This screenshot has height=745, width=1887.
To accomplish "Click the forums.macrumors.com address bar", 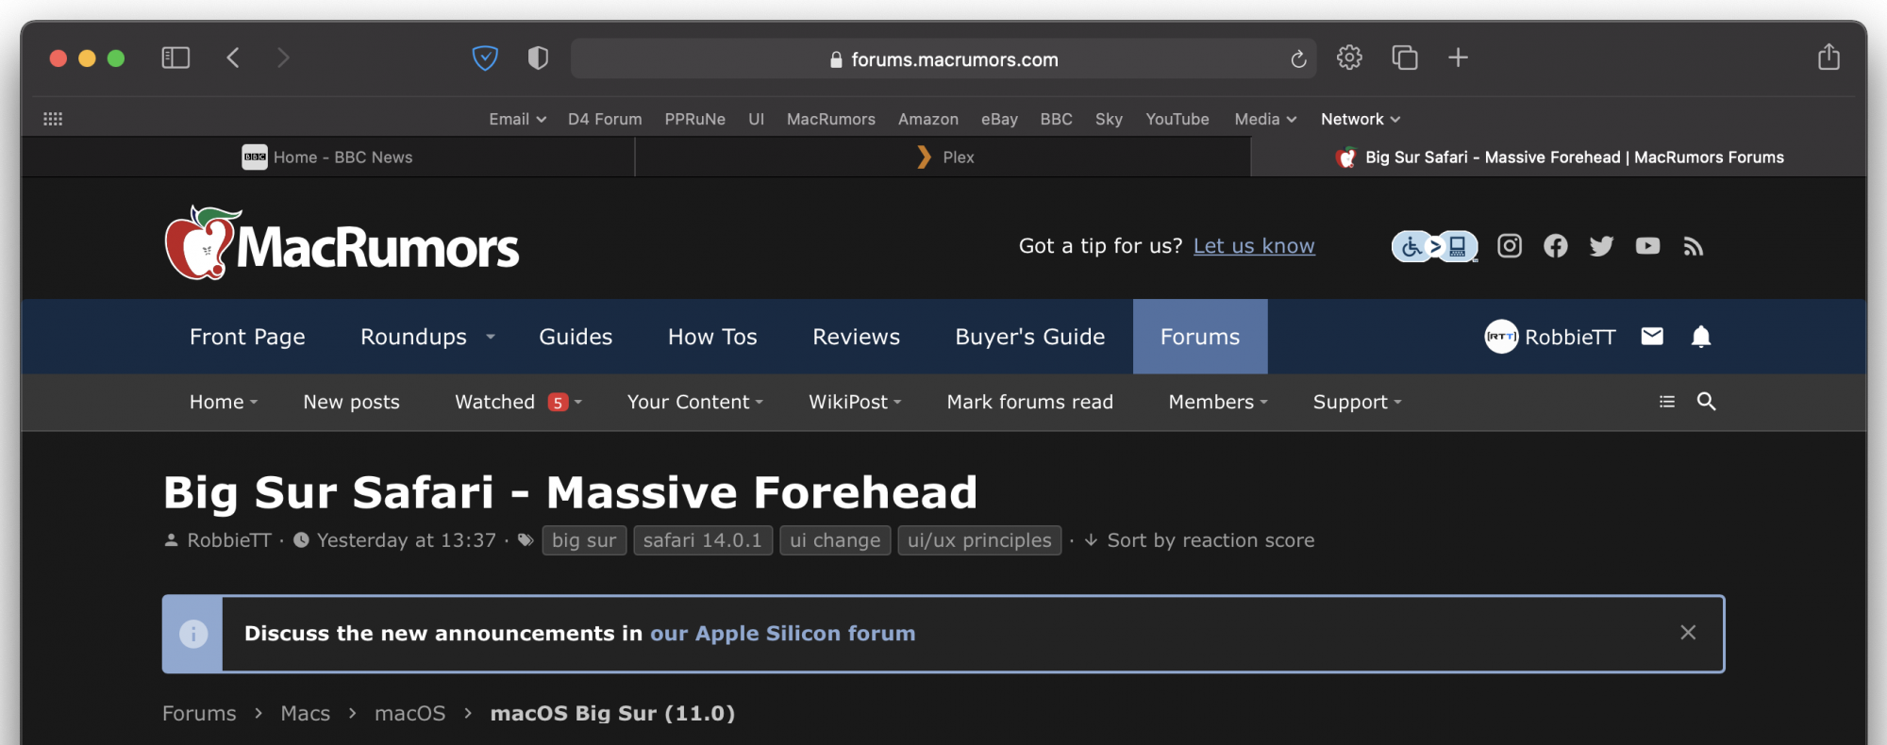I will tap(943, 58).
